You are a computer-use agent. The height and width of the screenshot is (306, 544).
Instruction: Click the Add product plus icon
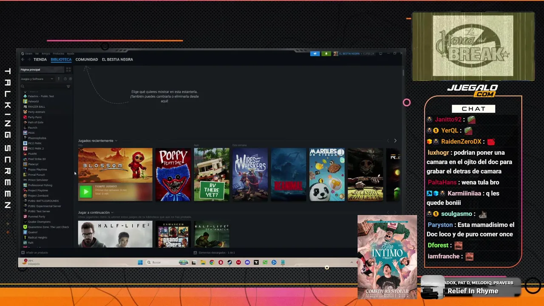coord(23,252)
